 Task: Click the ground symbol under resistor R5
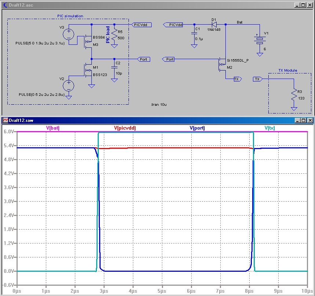pos(114,46)
